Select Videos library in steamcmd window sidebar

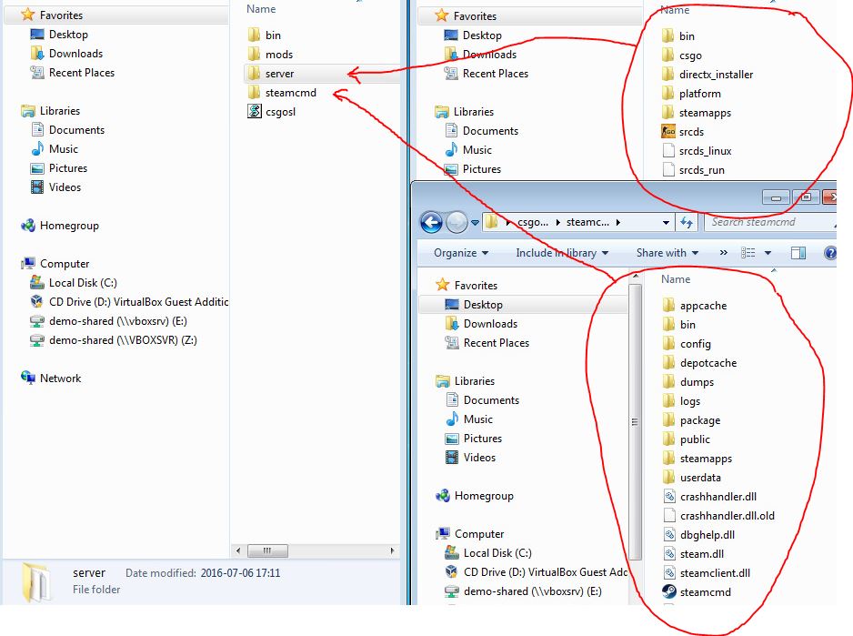(x=470, y=458)
